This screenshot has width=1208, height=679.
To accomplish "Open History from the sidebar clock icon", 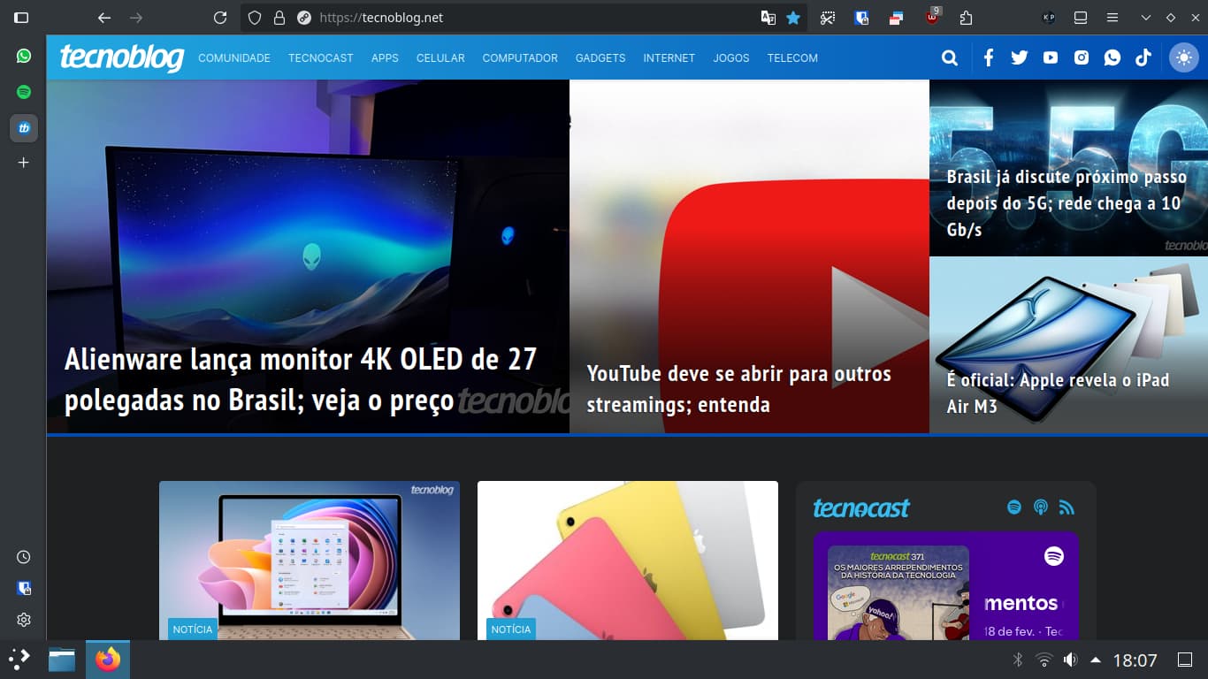I will [24, 557].
